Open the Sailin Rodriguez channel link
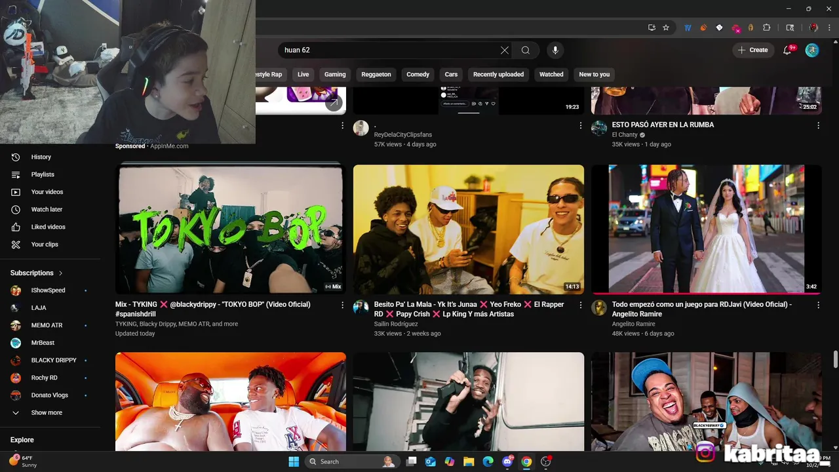 click(x=396, y=324)
